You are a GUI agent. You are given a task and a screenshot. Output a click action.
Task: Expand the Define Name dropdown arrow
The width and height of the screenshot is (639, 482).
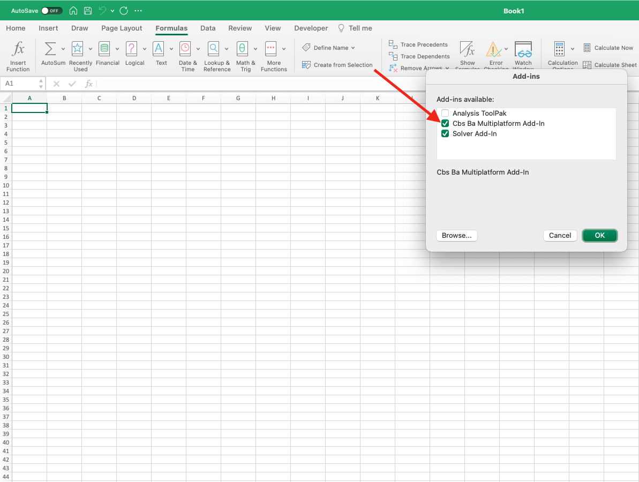pyautogui.click(x=353, y=48)
